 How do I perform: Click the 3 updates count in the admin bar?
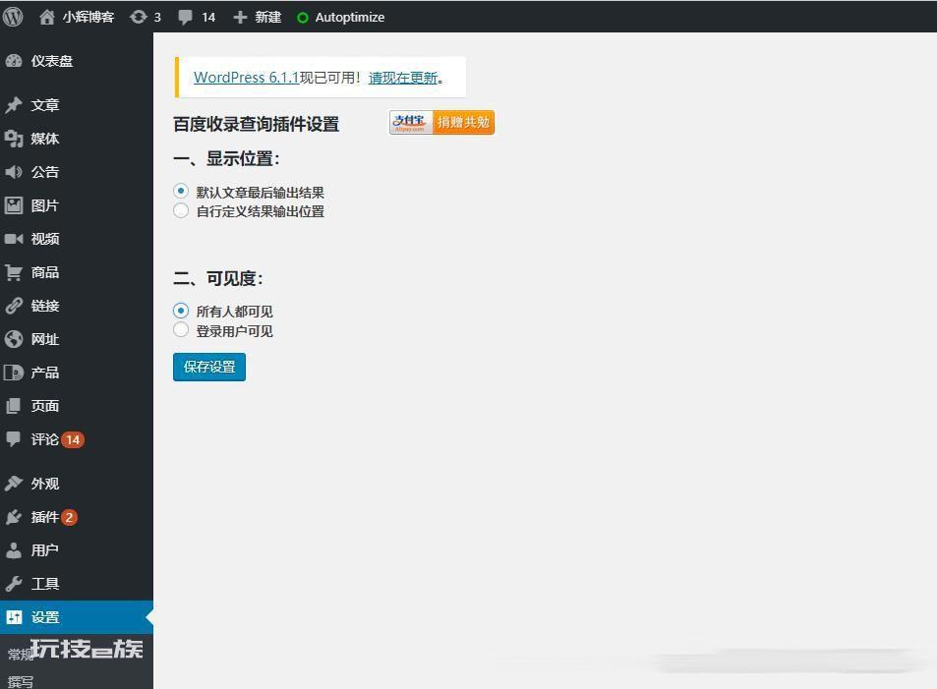click(x=157, y=18)
